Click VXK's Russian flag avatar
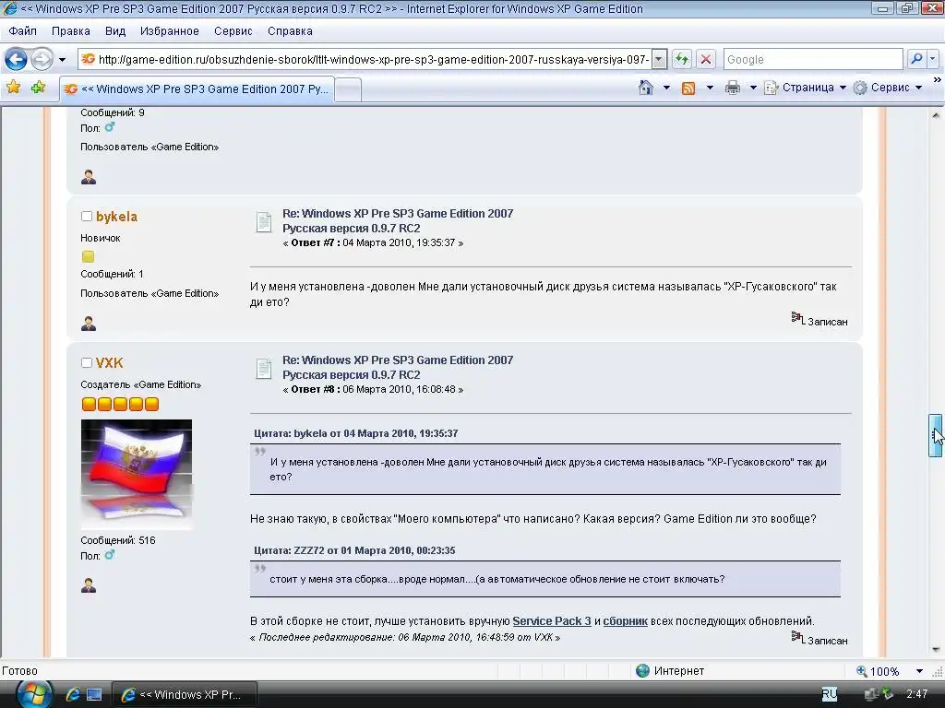 (137, 475)
